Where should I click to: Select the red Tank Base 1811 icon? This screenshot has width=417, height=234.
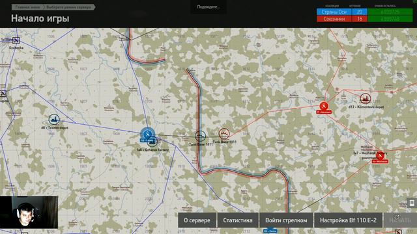(224, 134)
